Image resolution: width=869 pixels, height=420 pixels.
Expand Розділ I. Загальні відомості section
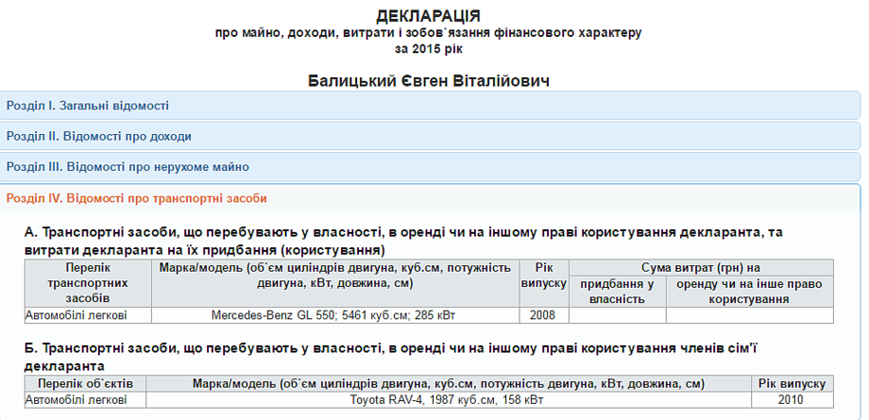tap(430, 106)
